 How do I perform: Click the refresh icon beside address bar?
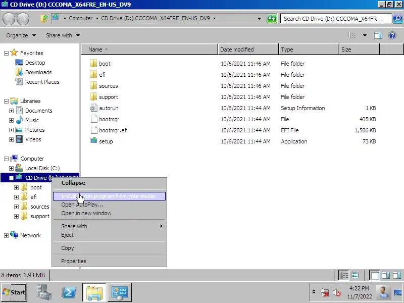pos(272,19)
